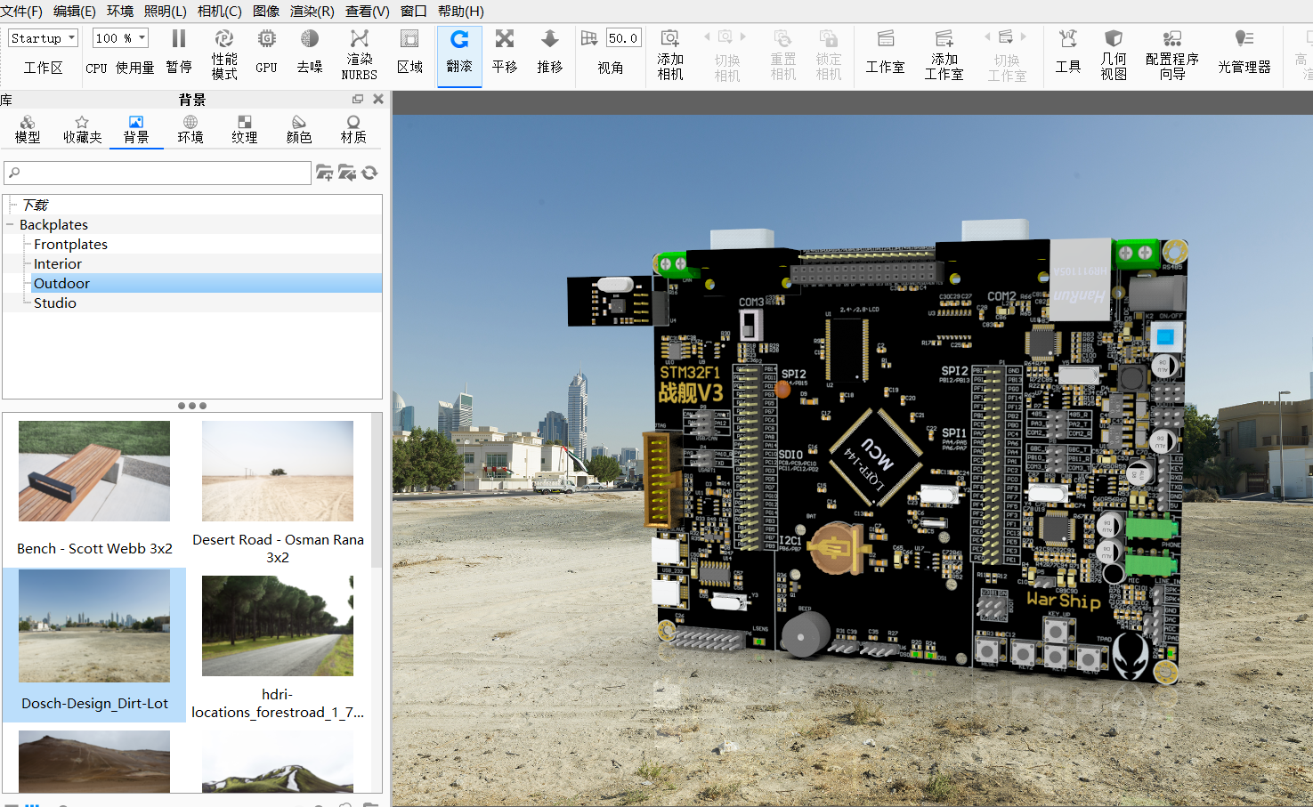The width and height of the screenshot is (1313, 807).
Task: Open 配置程序向导 configurator wizard
Action: pyautogui.click(x=1172, y=54)
